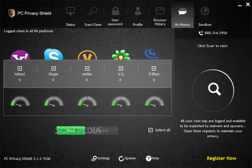Click the Trillian logo icon
252x168 pixels.
click(x=153, y=54)
